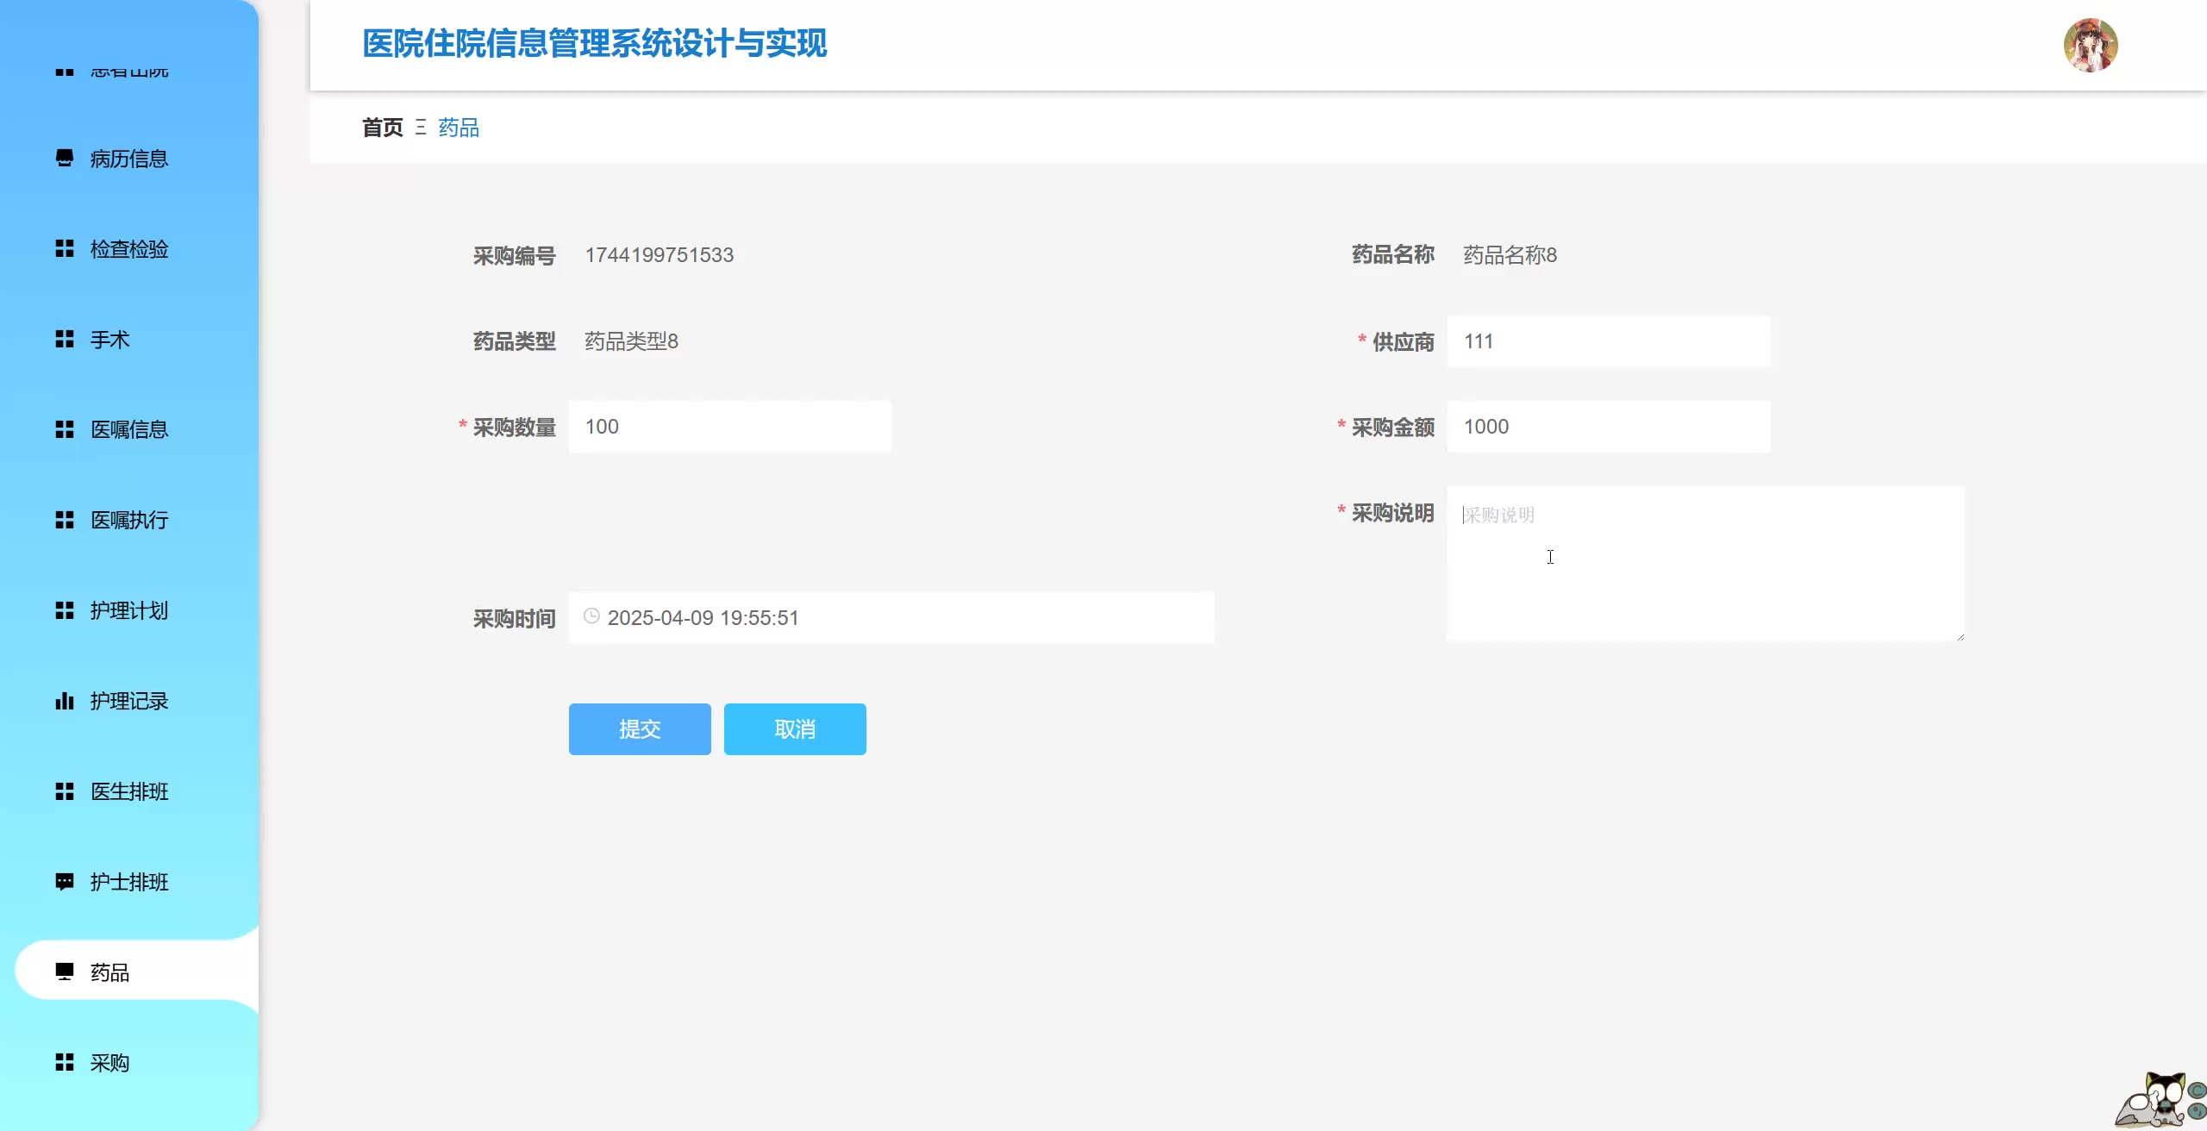Click the 护士排班 chat bubble icon
The image size is (2207, 1131).
point(65,881)
